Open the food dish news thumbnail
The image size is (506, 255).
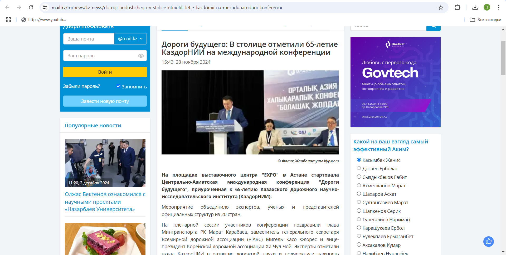click(105, 239)
